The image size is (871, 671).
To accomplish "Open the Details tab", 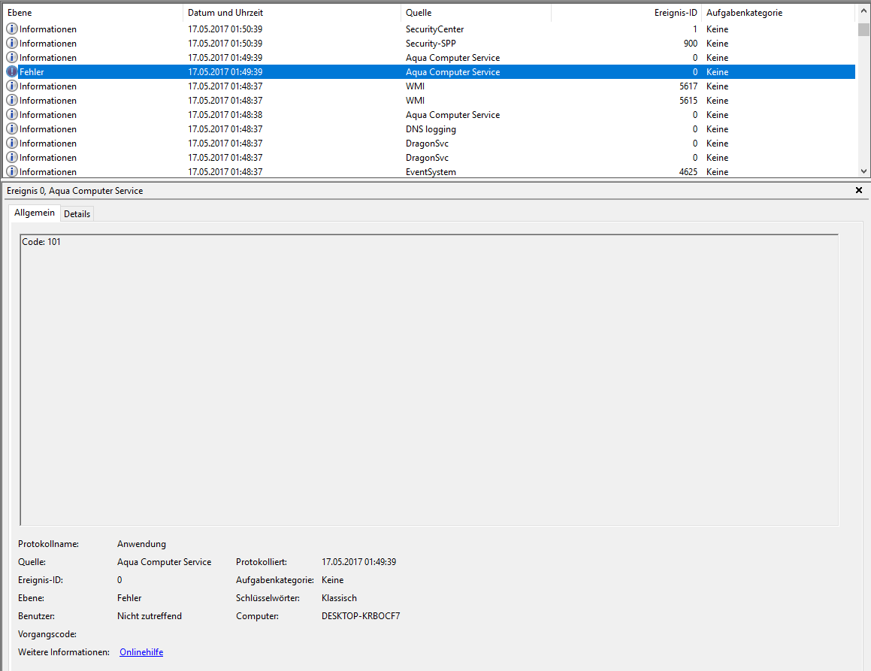I will 77,214.
